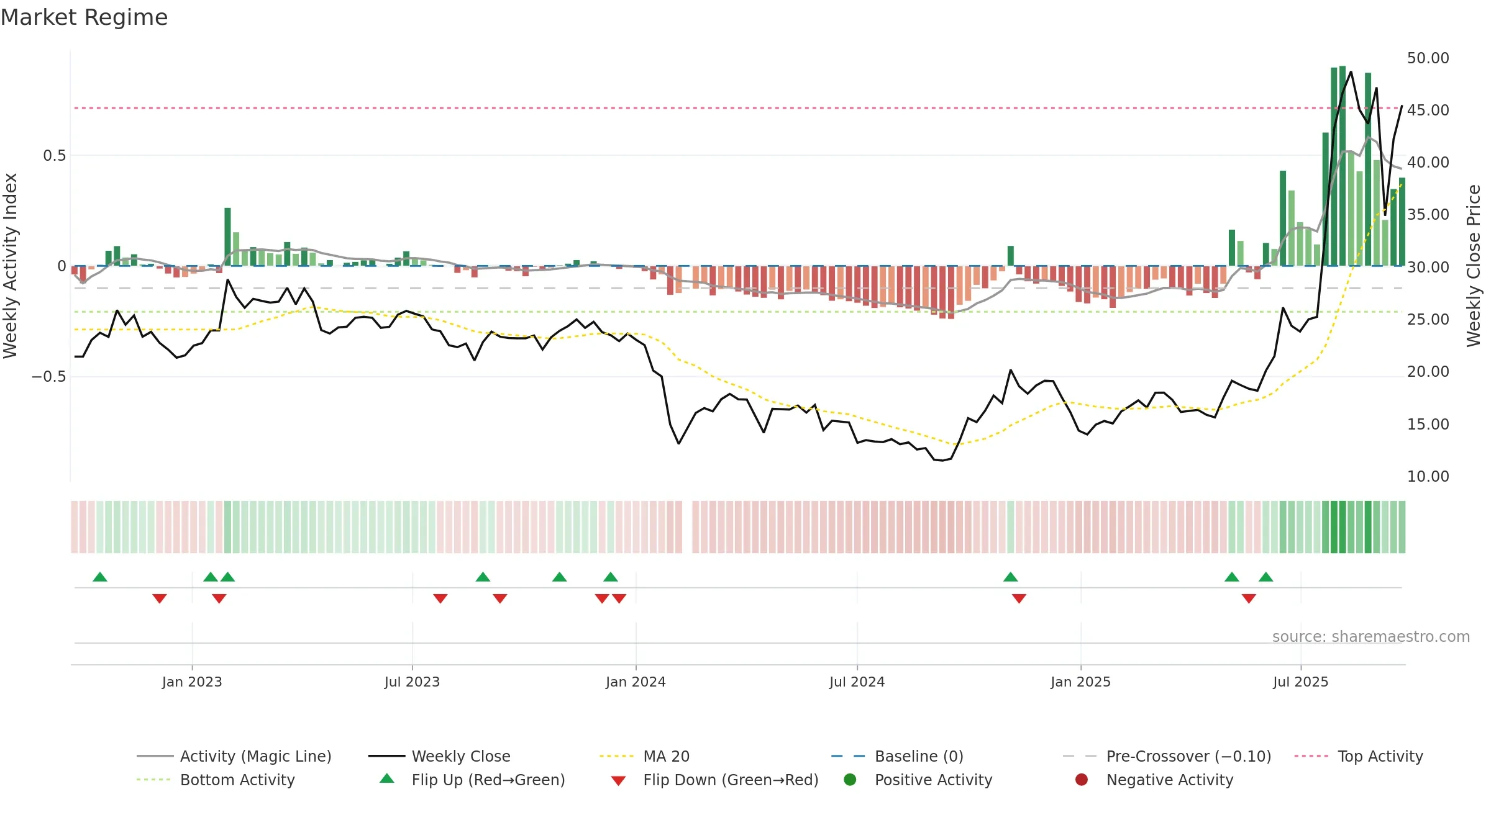Click the 15.00 price axis label
The width and height of the screenshot is (1491, 838).
[1428, 424]
